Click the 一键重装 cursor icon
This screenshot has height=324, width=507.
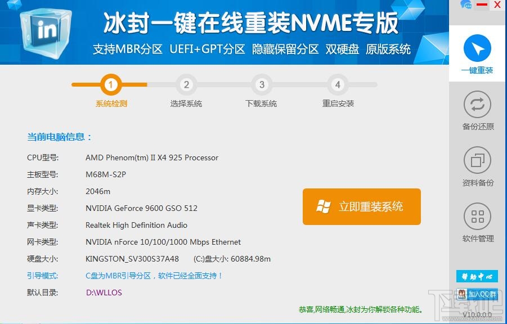477,49
